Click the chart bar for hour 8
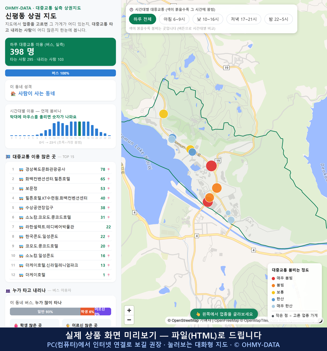This screenshot has width=327, height=351. click(46, 133)
